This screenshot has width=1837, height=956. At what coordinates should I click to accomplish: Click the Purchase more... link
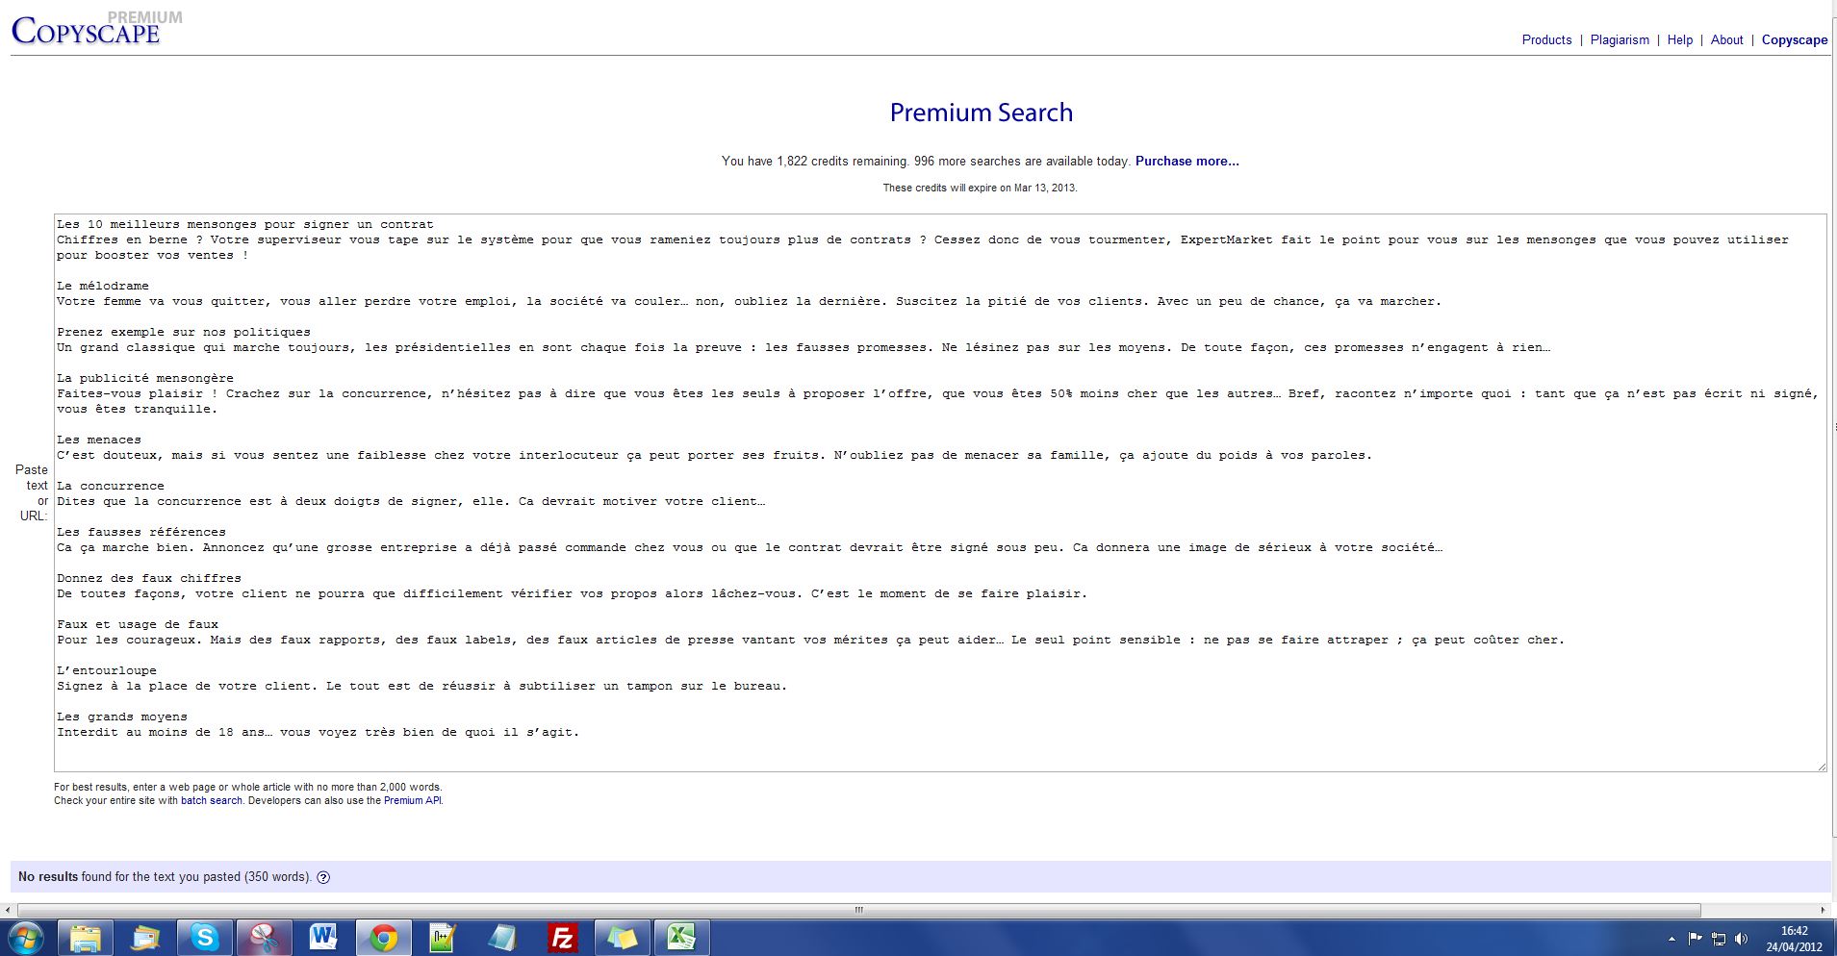point(1186,162)
